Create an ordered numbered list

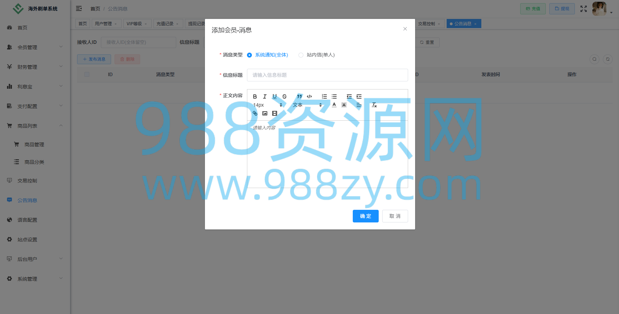pos(324,96)
